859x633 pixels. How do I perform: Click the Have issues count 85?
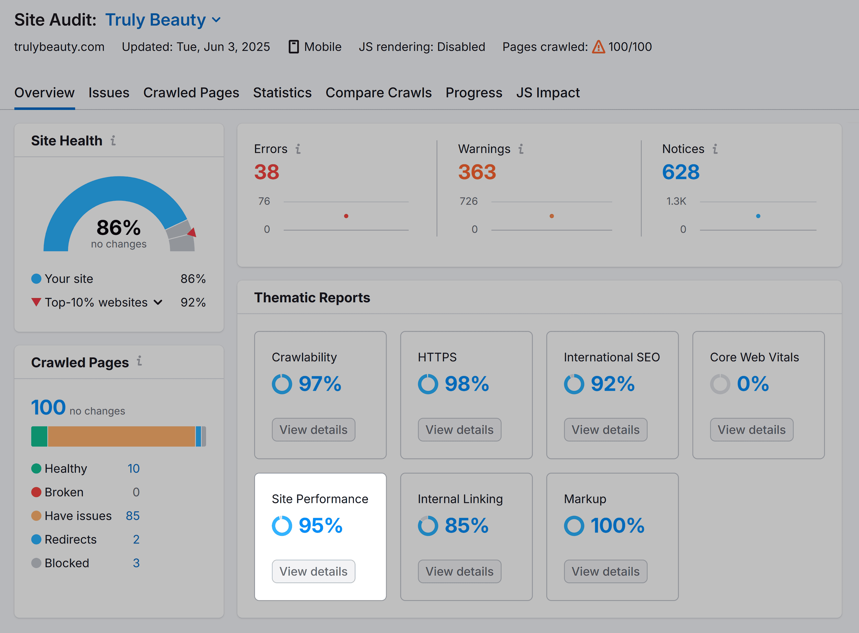pyautogui.click(x=133, y=516)
